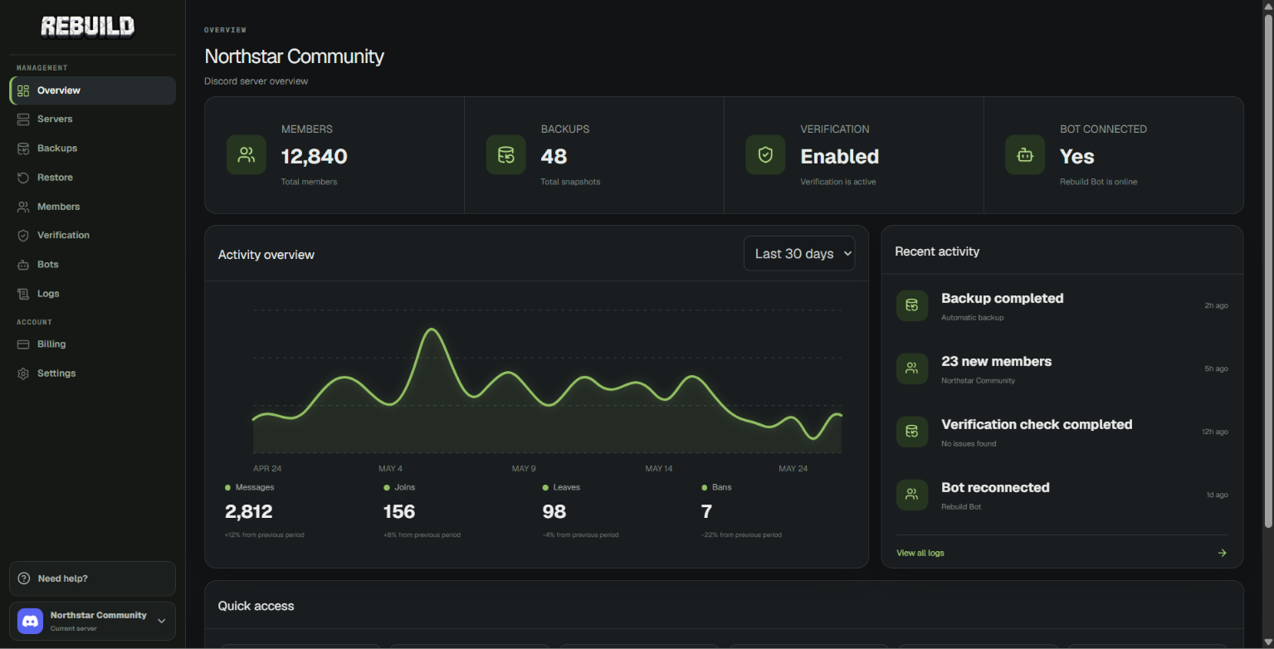Click the Bot reconnected activity icon
Screen dimensions: 1274x649
(x=912, y=495)
